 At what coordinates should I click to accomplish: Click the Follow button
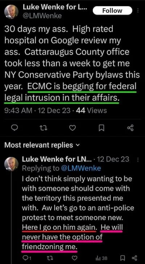[x=112, y=11]
